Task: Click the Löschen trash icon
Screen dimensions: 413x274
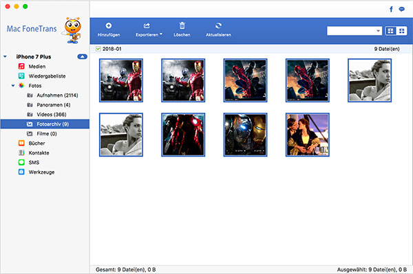Action: (182, 25)
